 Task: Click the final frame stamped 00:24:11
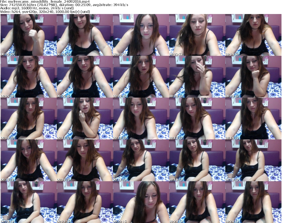253,202
